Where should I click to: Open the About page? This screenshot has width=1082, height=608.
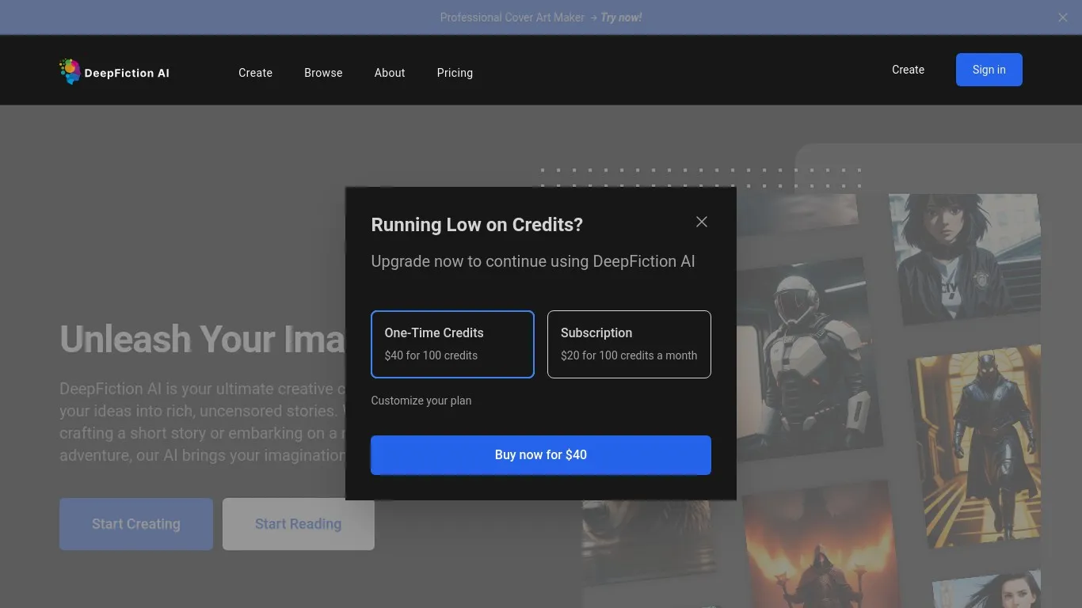point(389,73)
